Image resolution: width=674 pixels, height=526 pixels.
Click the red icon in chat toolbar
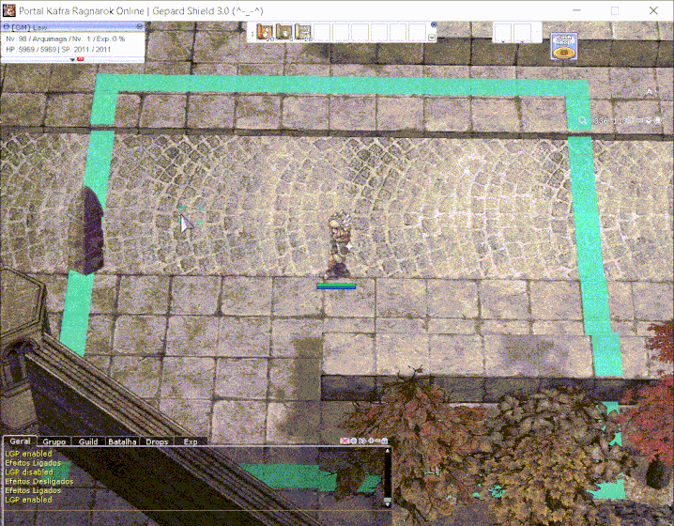[345, 441]
